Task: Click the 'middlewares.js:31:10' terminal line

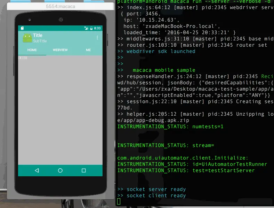Action: (195, 39)
